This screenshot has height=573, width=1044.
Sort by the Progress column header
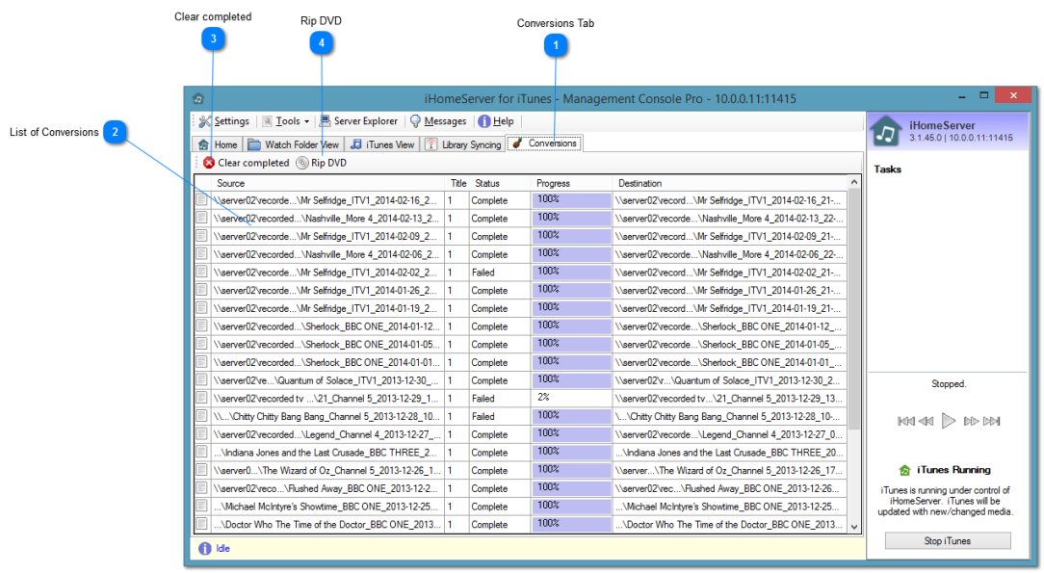pos(571,183)
